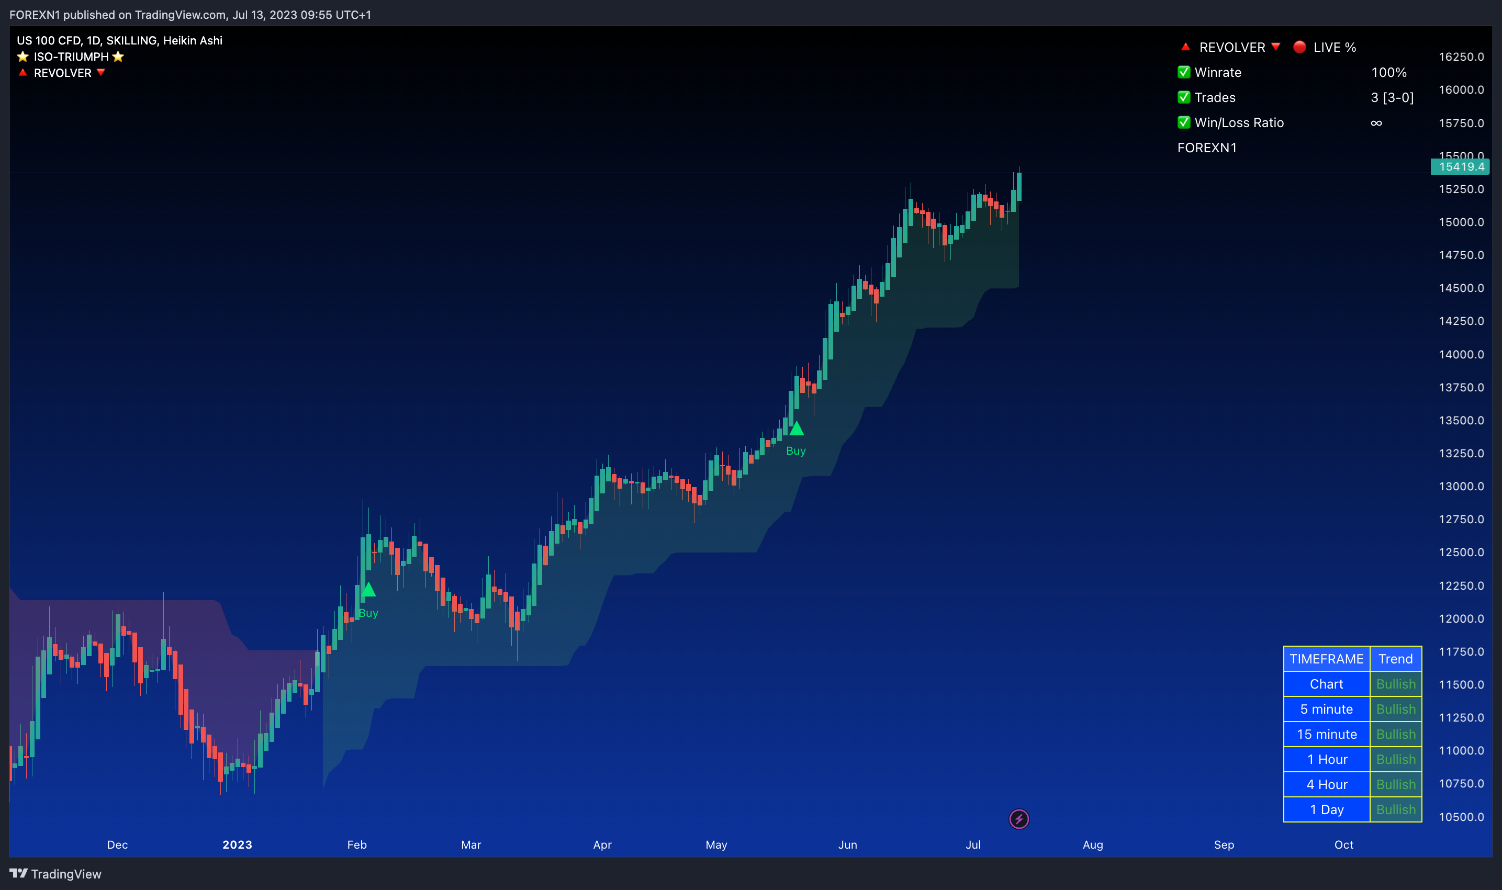Click the 1 Day row label

1326,809
